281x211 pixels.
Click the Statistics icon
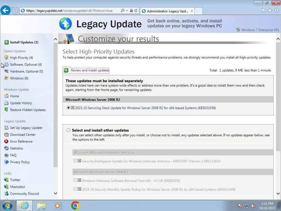pyautogui.click(x=6, y=148)
